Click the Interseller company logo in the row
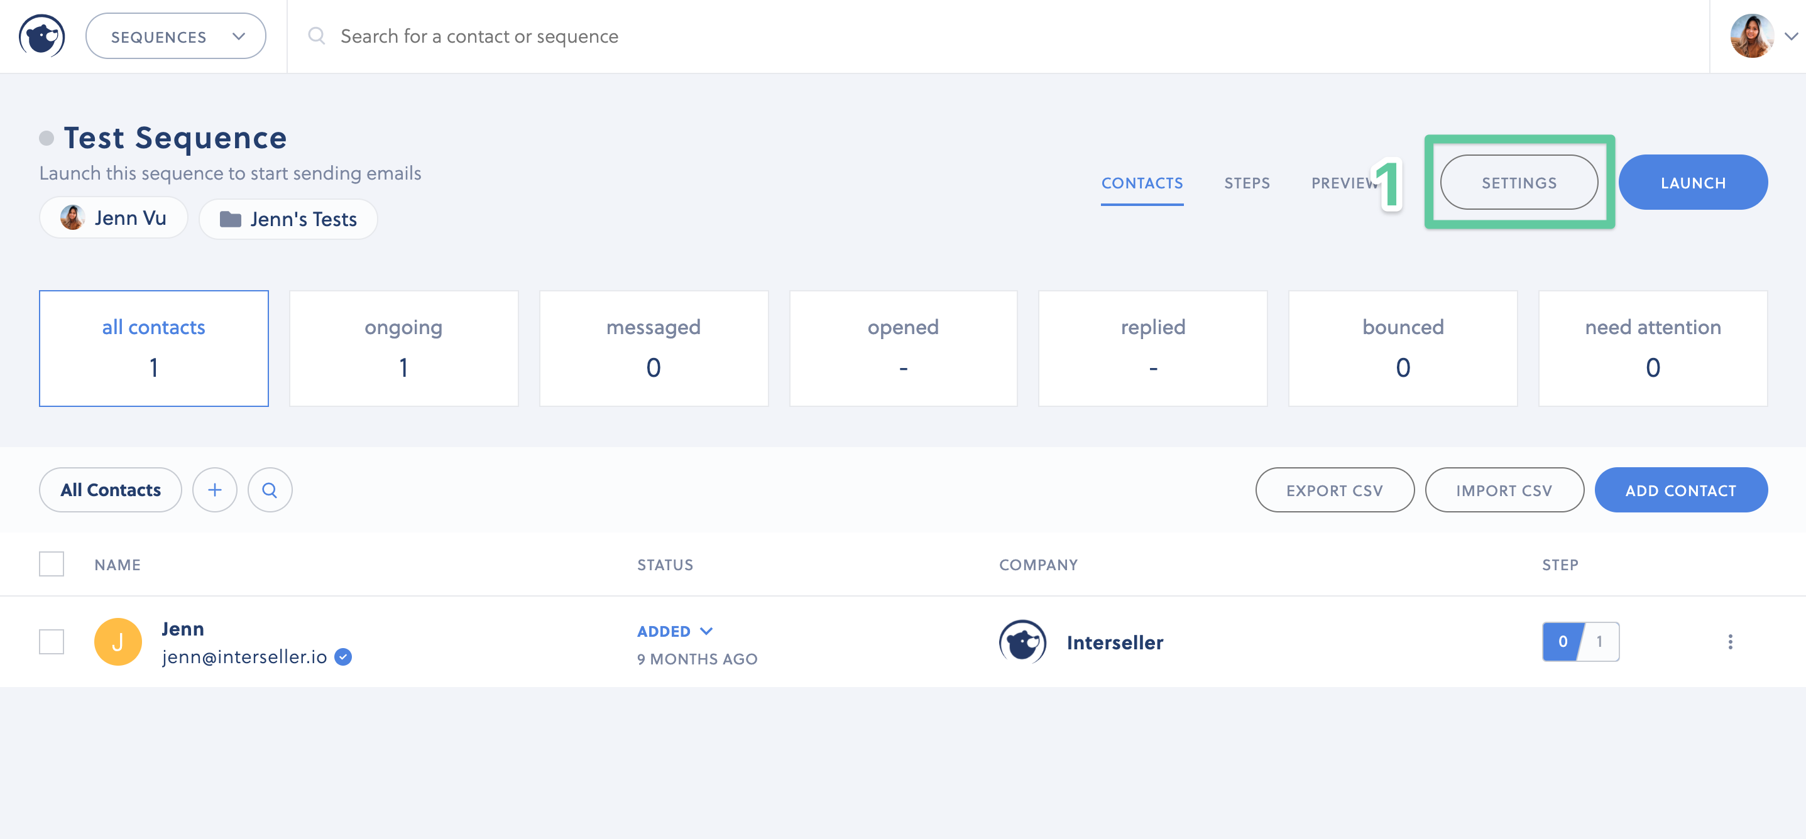 pyautogui.click(x=1022, y=641)
